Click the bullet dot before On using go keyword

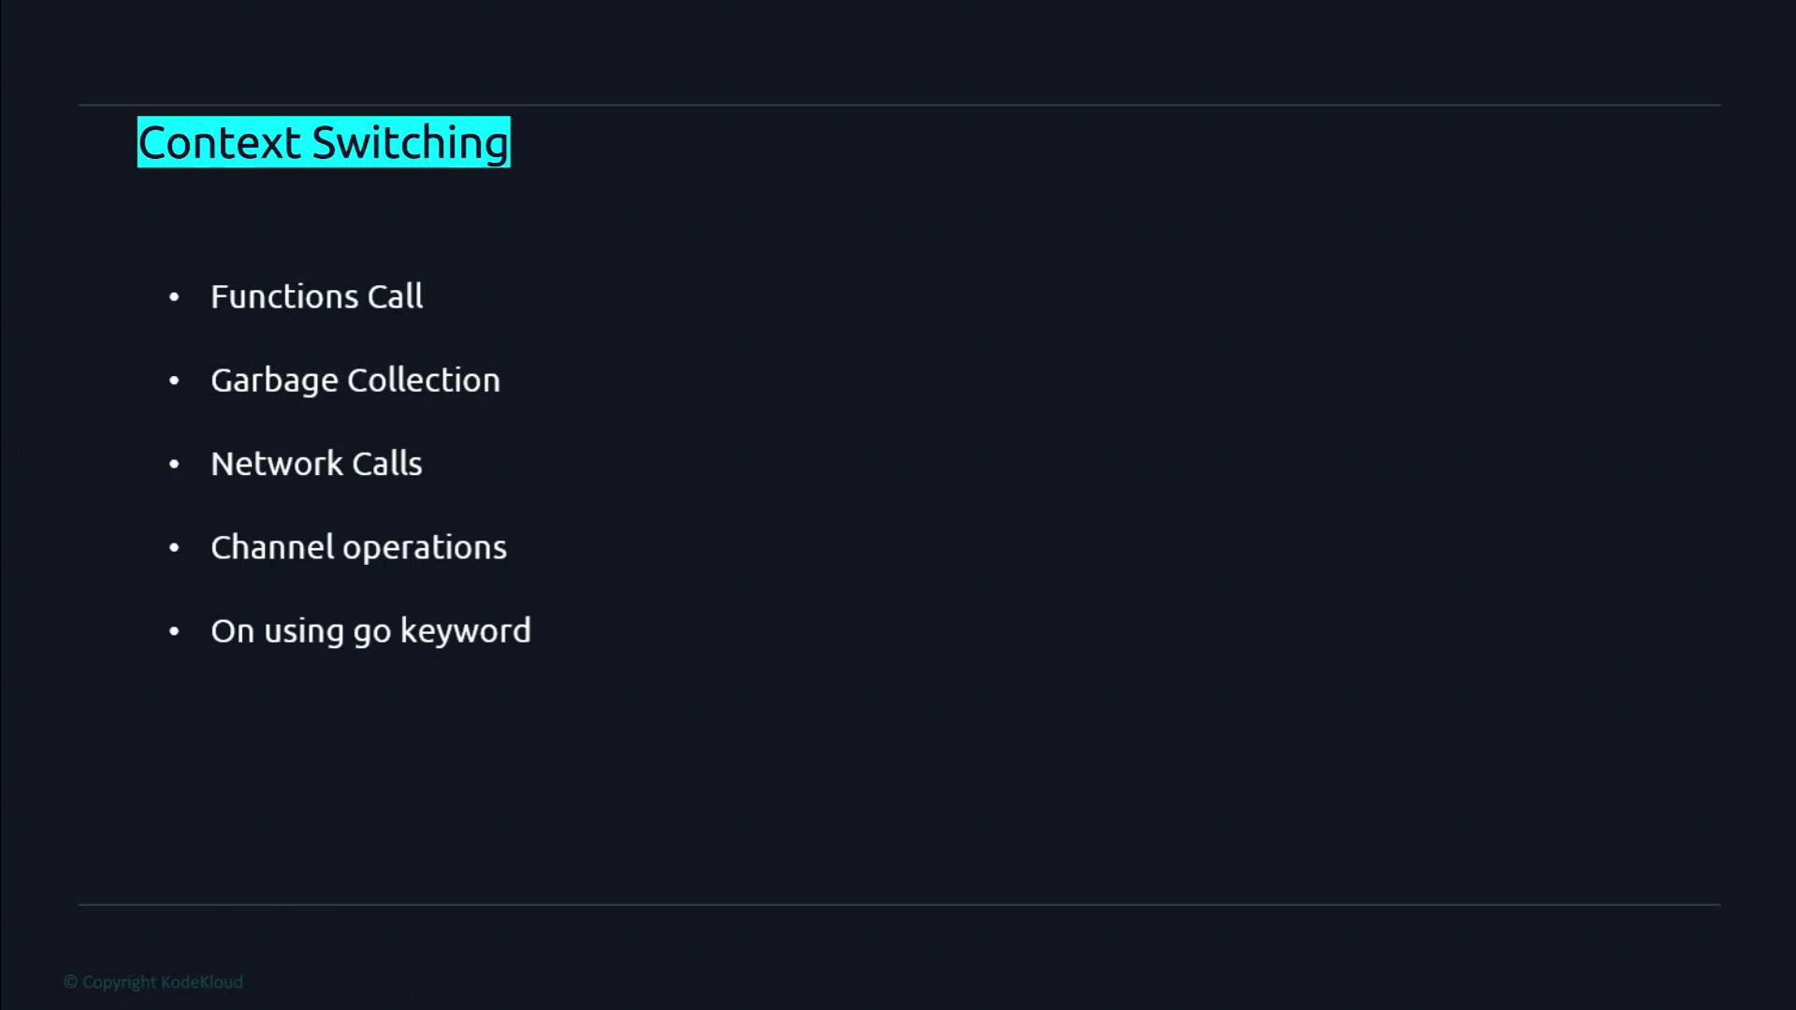174,632
